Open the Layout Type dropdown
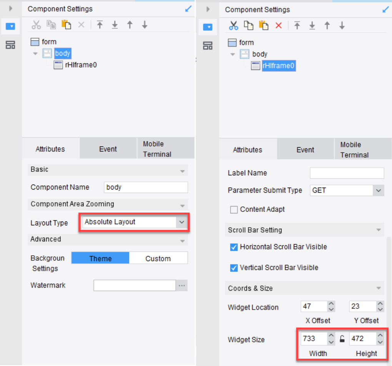 (x=181, y=223)
